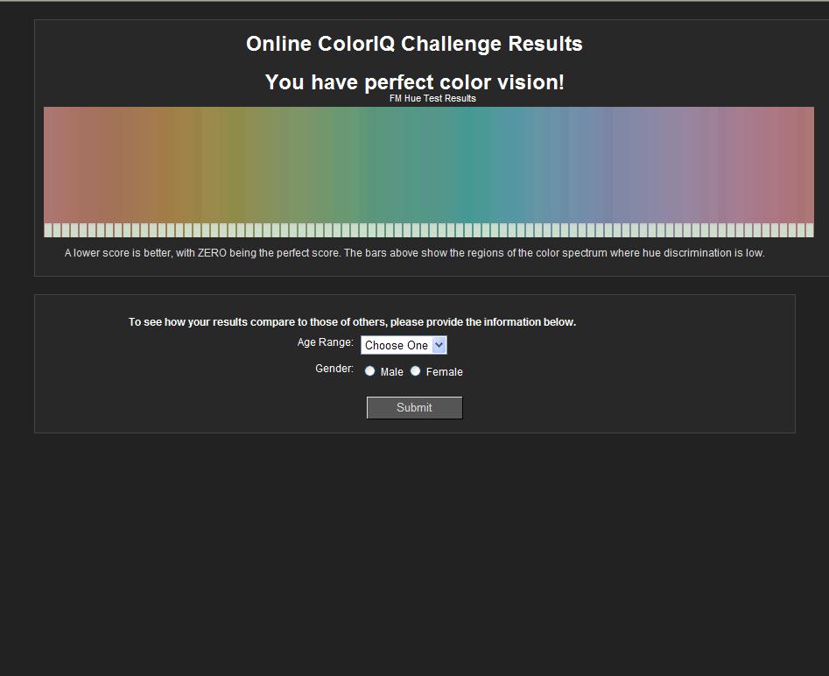Click the "To see how your results compare" text

tap(352, 322)
